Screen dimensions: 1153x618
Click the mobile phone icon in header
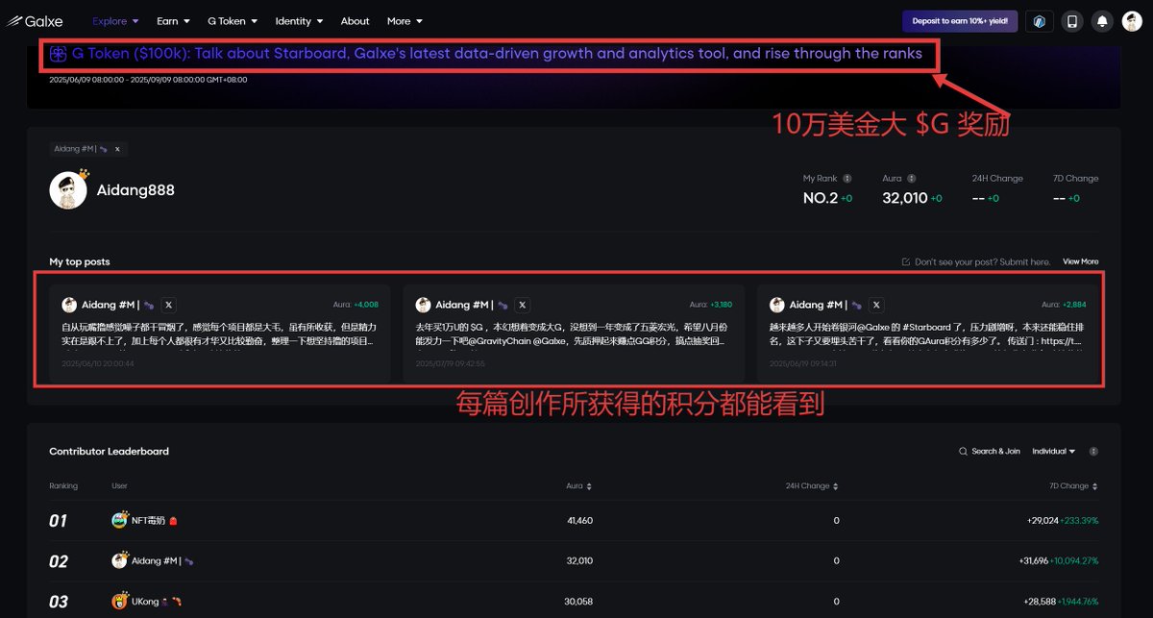click(x=1072, y=21)
